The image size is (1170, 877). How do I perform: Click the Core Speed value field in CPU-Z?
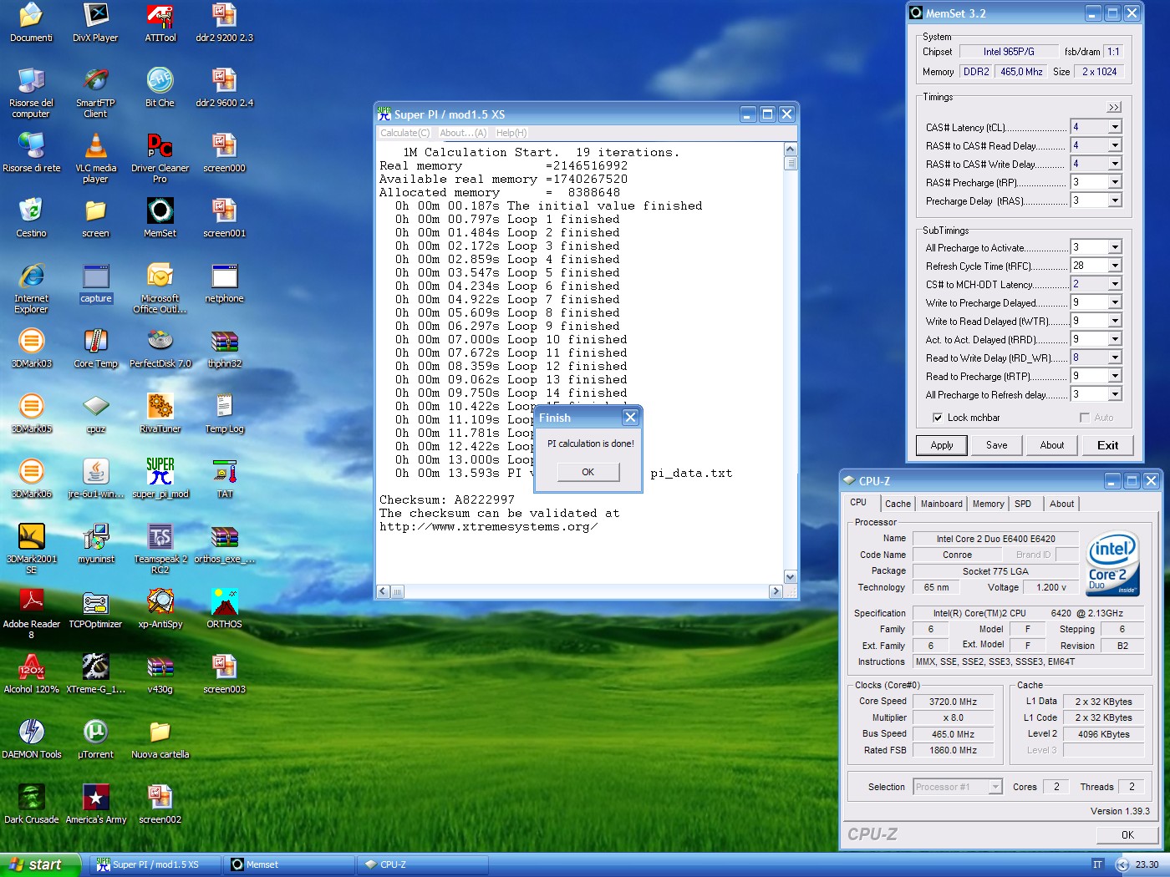click(x=953, y=702)
